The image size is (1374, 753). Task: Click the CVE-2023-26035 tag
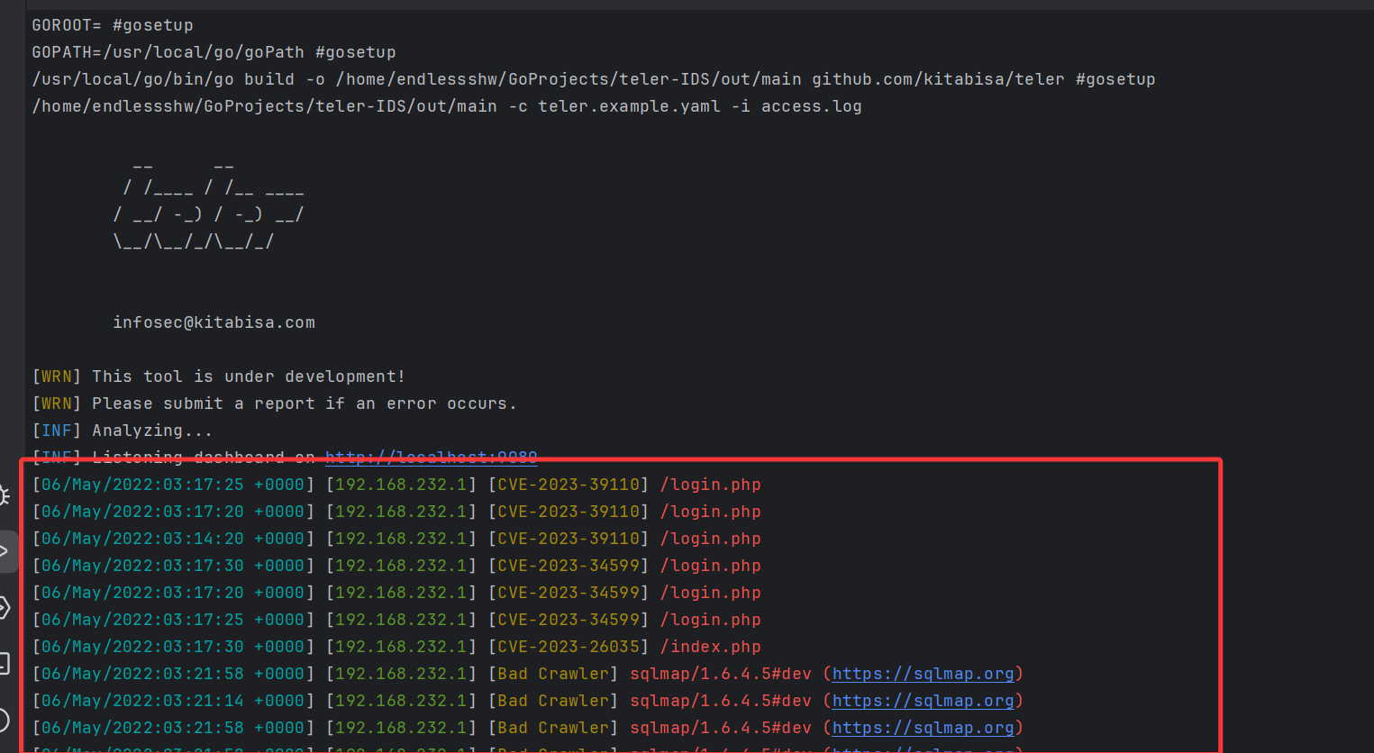(569, 647)
